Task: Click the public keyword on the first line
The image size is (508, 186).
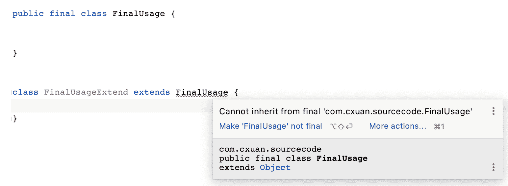Action: [x=28, y=14]
